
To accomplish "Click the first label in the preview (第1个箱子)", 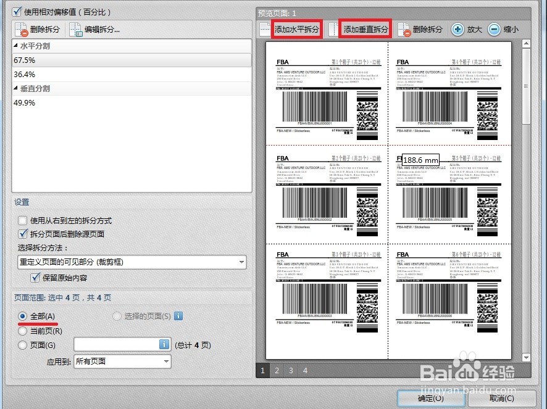I will [x=328, y=99].
